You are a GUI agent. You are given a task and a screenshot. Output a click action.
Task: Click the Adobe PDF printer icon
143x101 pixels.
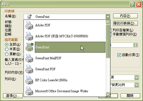29,25
